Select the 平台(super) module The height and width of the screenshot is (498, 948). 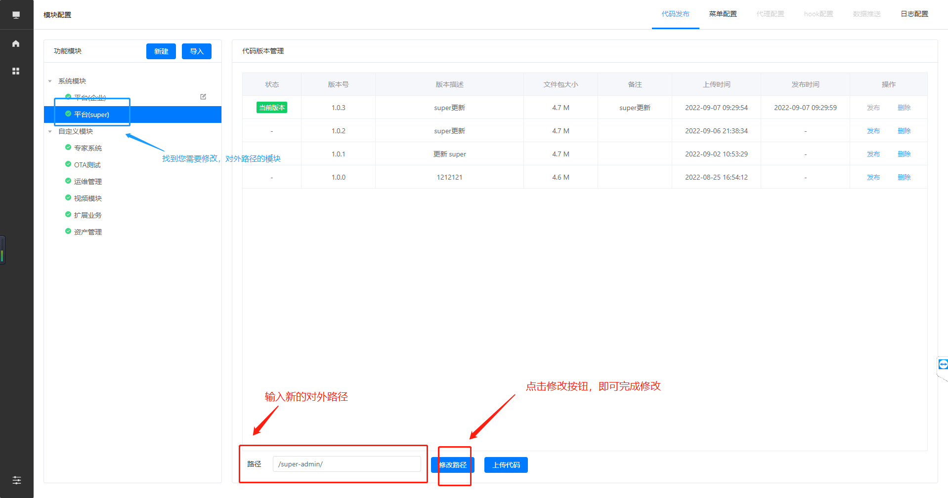91,115
